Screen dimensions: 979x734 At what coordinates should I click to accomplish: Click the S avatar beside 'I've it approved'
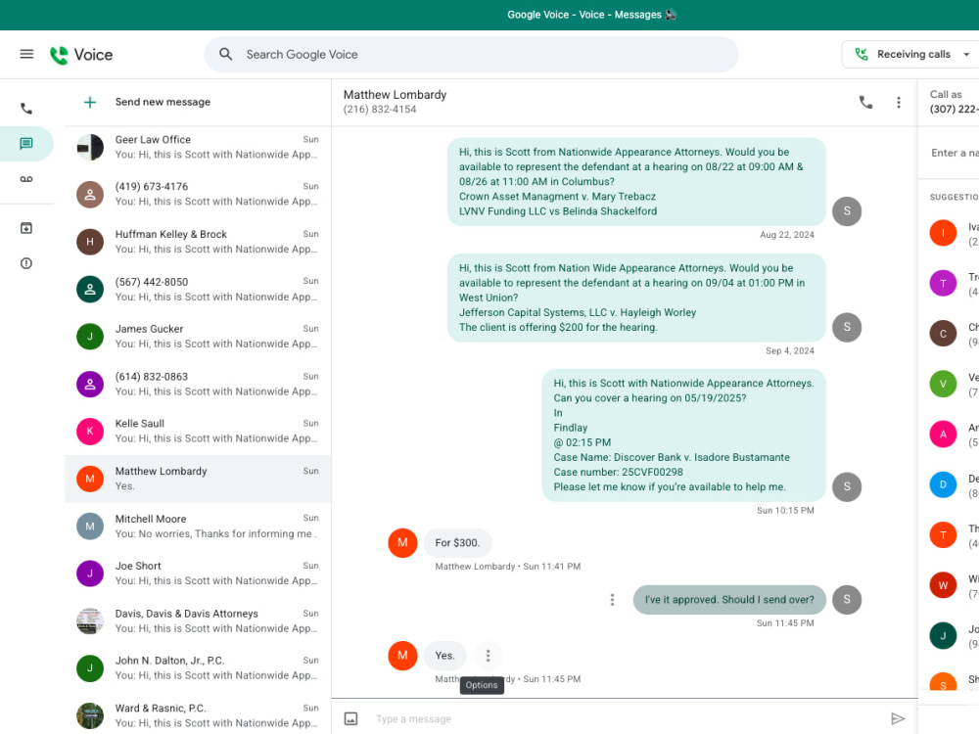click(847, 600)
